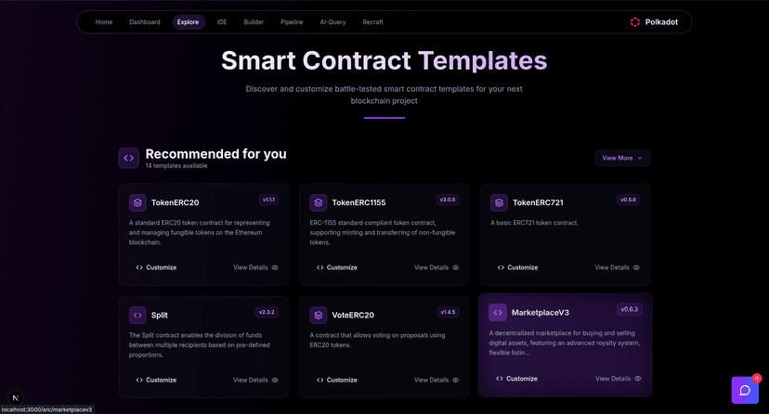View Details of TokenERC20

click(255, 267)
